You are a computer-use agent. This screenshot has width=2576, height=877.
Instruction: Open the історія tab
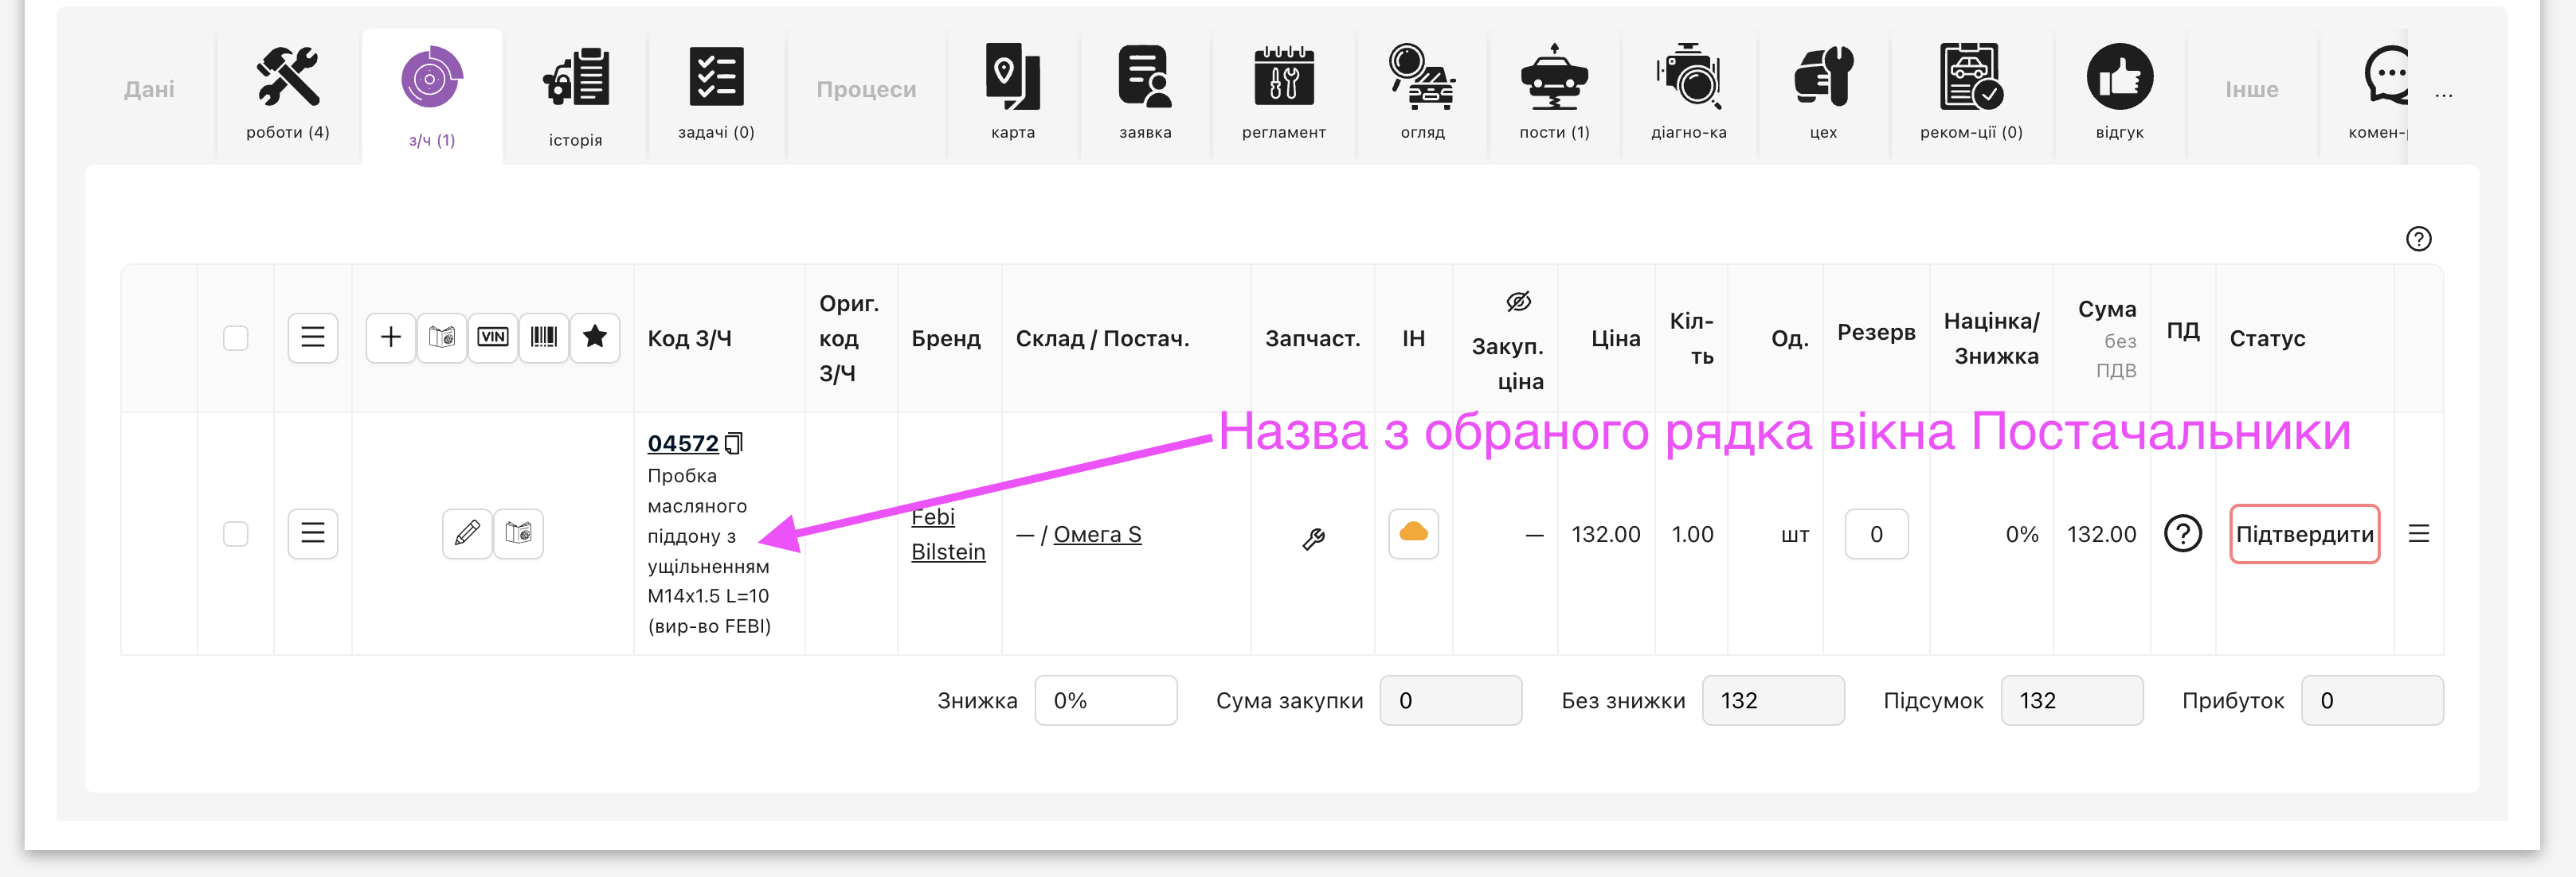click(576, 95)
